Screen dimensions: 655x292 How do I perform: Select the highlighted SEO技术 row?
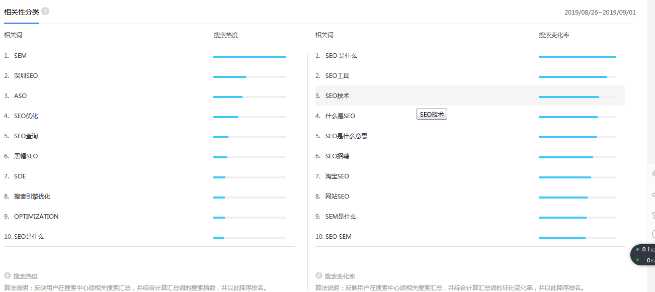tap(337, 96)
